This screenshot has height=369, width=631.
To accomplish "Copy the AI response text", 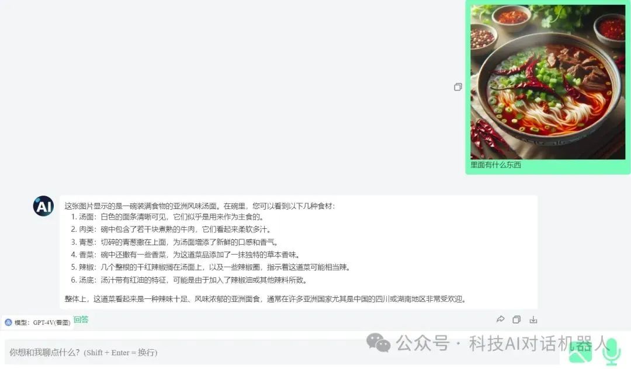I will 516,319.
